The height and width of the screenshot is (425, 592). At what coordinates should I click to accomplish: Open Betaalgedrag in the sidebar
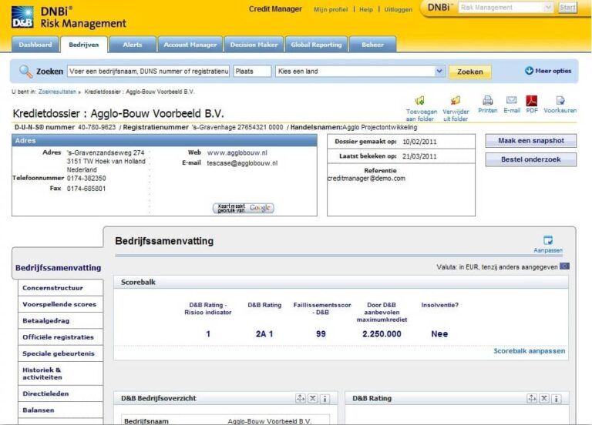[x=60, y=321]
